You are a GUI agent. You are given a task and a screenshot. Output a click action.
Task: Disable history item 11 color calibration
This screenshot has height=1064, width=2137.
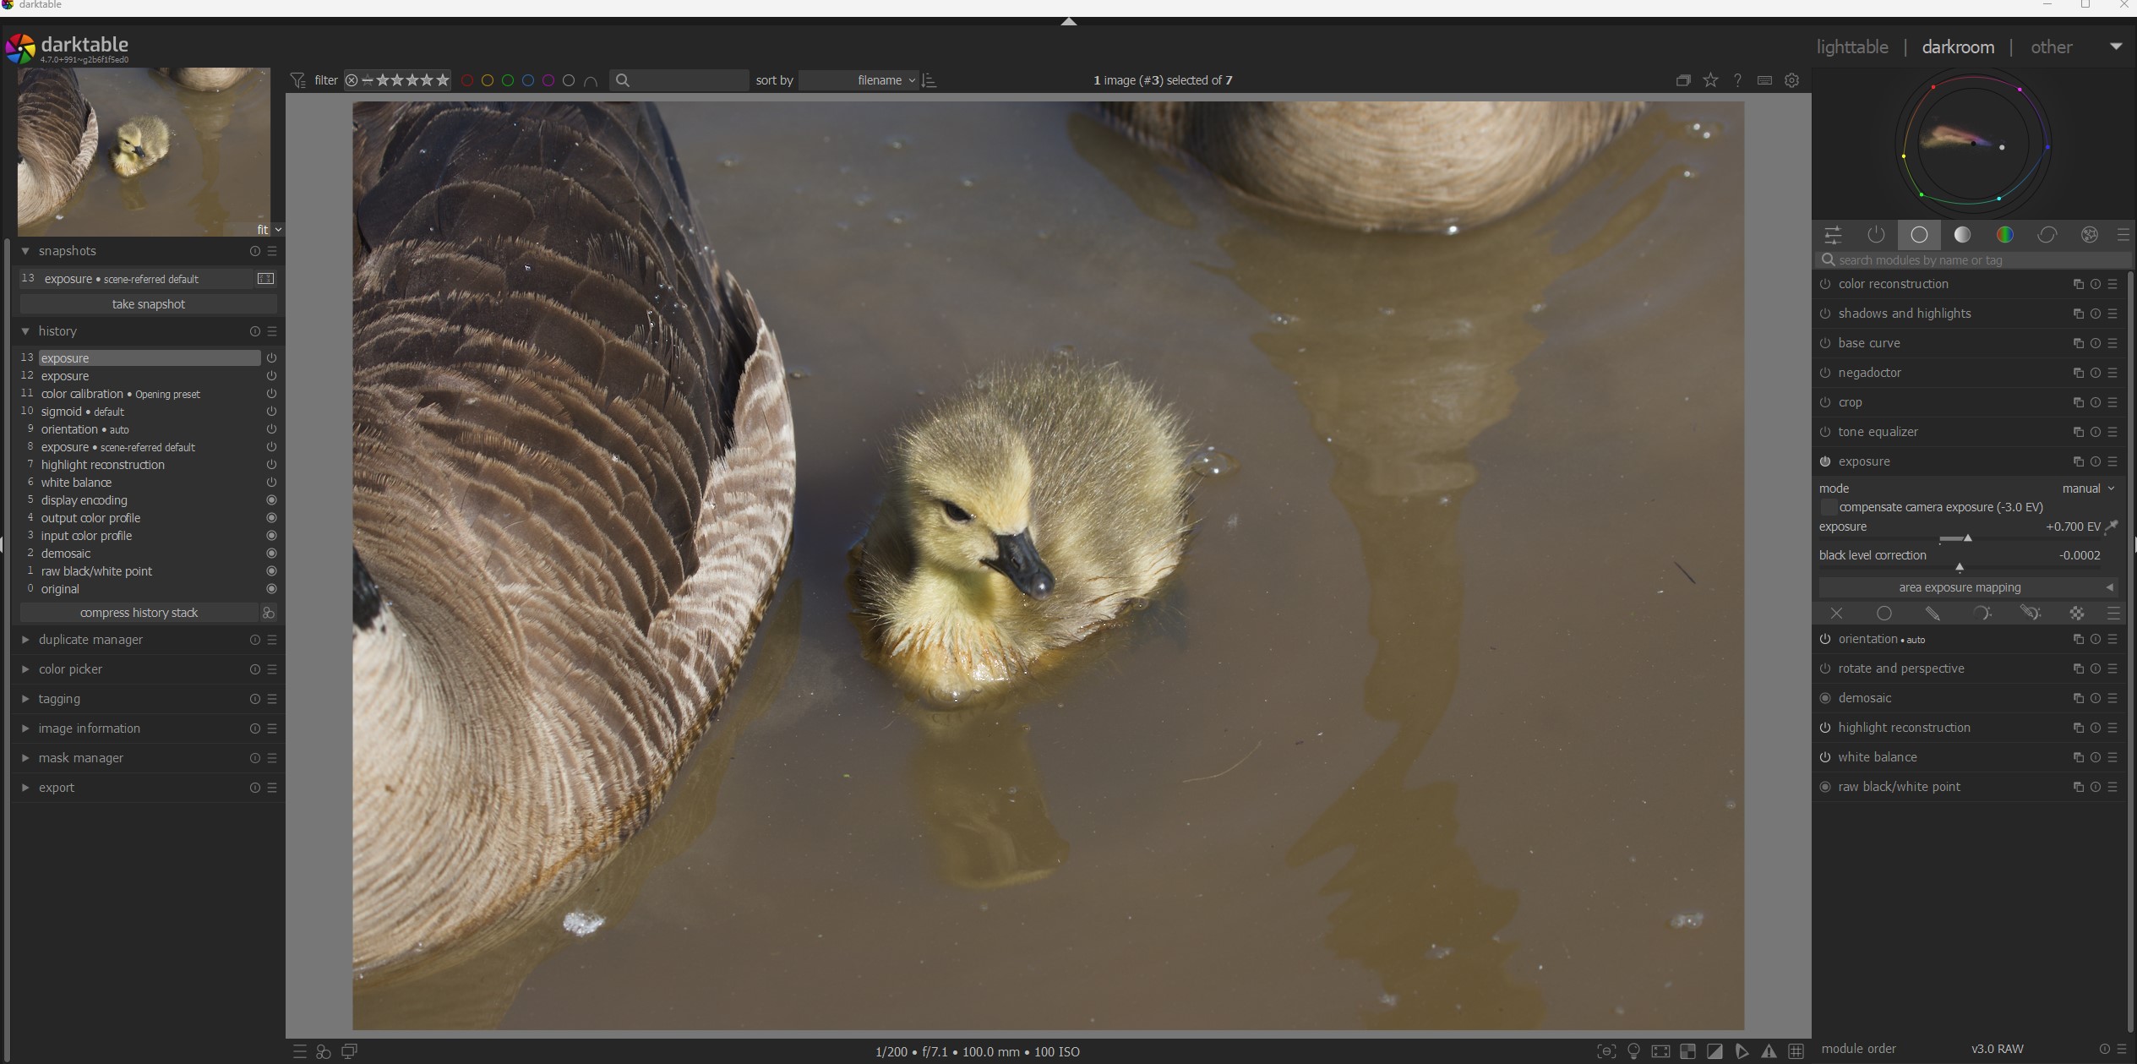click(271, 394)
